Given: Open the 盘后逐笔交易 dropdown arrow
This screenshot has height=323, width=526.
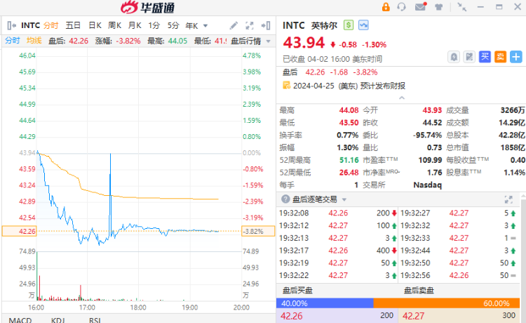Looking at the screenshot, I should pos(344,200).
